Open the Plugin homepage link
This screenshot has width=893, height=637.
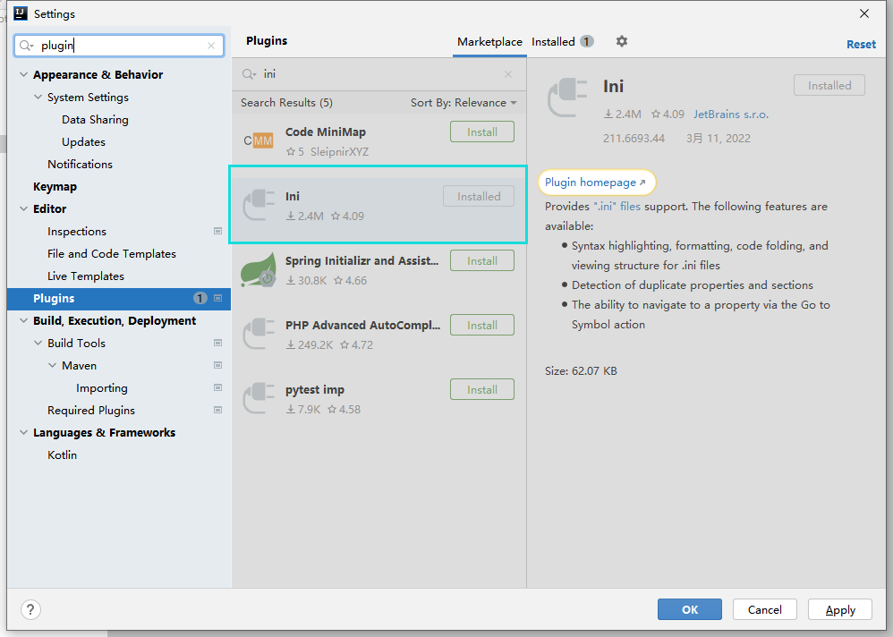coord(595,183)
